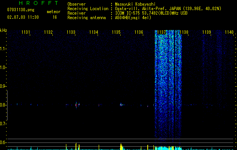Click the 1135 time marker
Image resolution: width=237 pixels, height=150 pixels.
116,32
